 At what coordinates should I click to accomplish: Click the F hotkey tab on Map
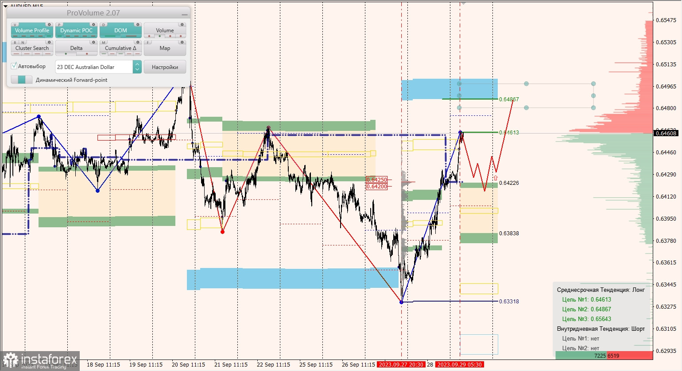pyautogui.click(x=148, y=42)
